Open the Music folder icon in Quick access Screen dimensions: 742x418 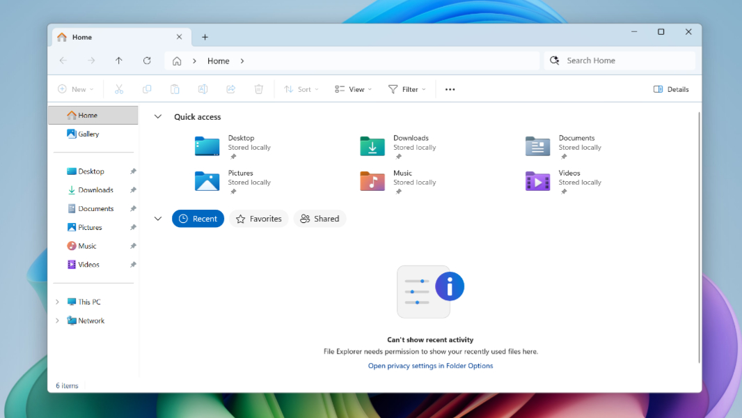[x=372, y=181]
